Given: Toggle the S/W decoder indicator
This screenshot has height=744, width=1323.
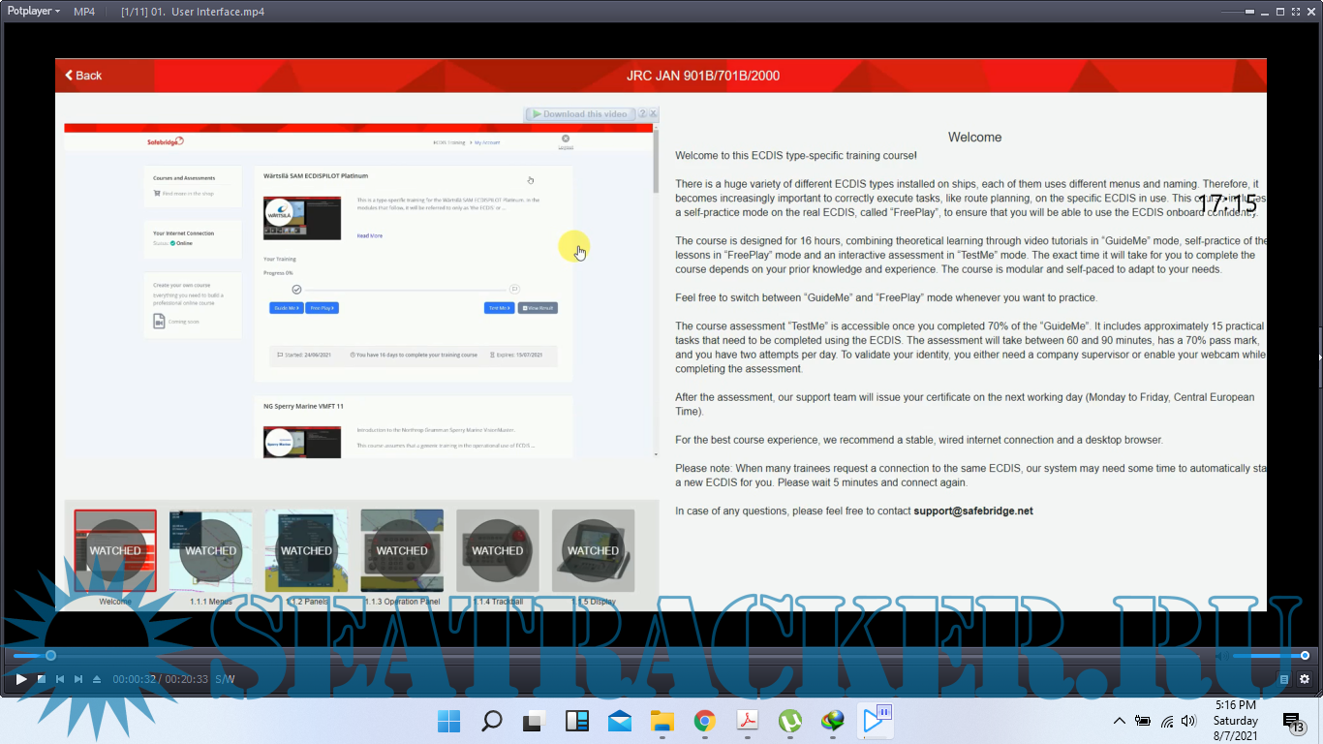Looking at the screenshot, I should coord(225,679).
